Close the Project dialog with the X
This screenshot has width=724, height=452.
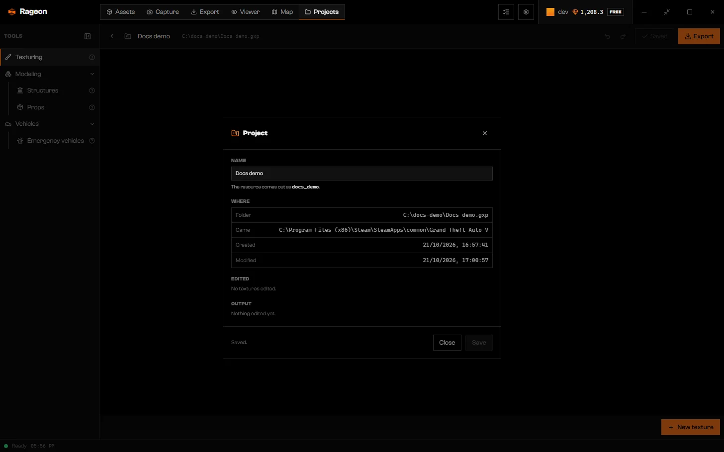pos(485,133)
